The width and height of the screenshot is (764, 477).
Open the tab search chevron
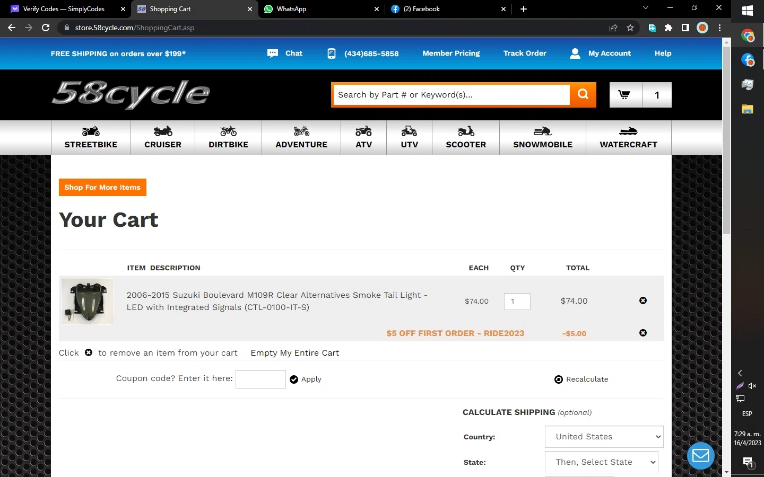(x=646, y=8)
